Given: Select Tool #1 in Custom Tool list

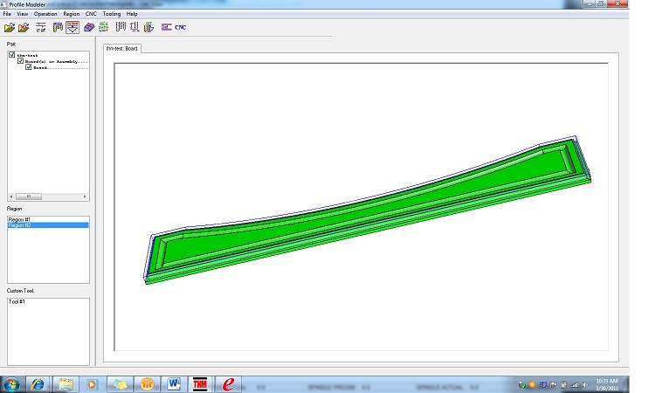Looking at the screenshot, I should click(x=17, y=301).
